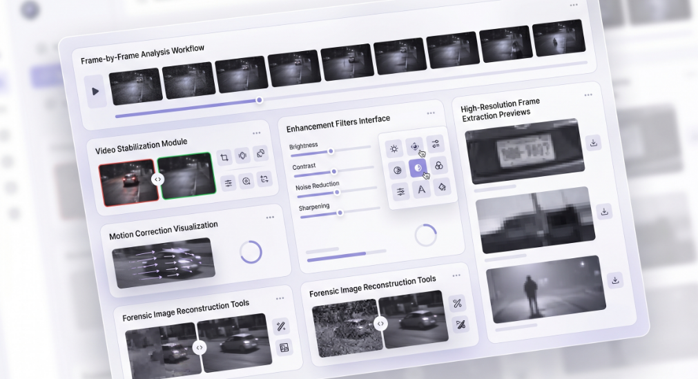Open the High-Resolution Frame Extraction options menu
Viewport: 698px width, 379px height.
pyautogui.click(x=588, y=95)
